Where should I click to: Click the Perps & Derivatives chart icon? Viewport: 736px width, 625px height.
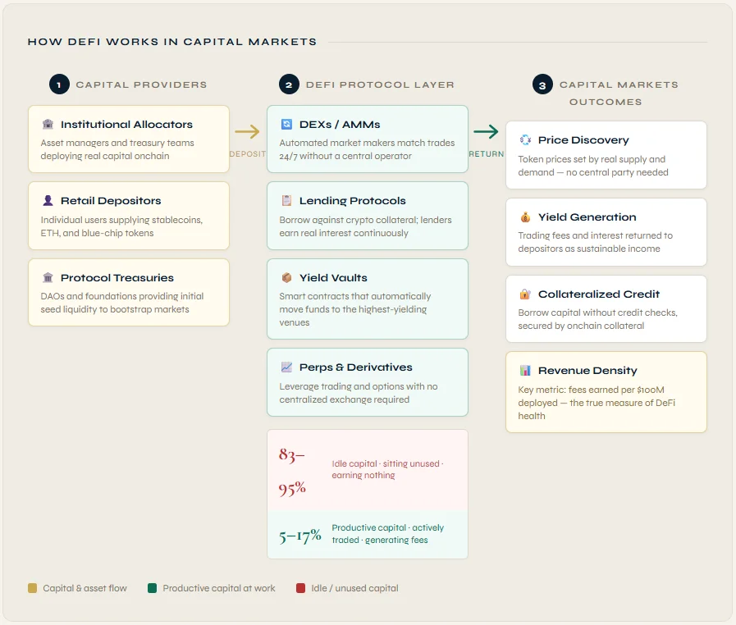coord(286,367)
